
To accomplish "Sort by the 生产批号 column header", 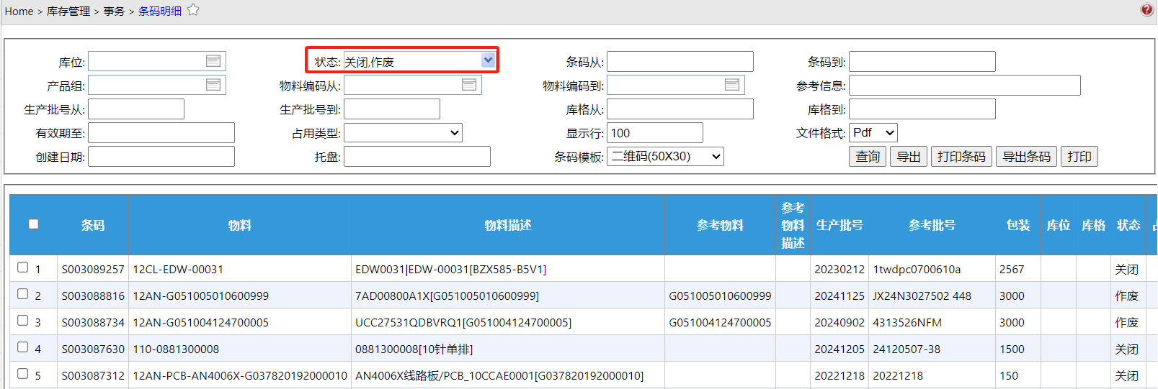I will pyautogui.click(x=839, y=225).
